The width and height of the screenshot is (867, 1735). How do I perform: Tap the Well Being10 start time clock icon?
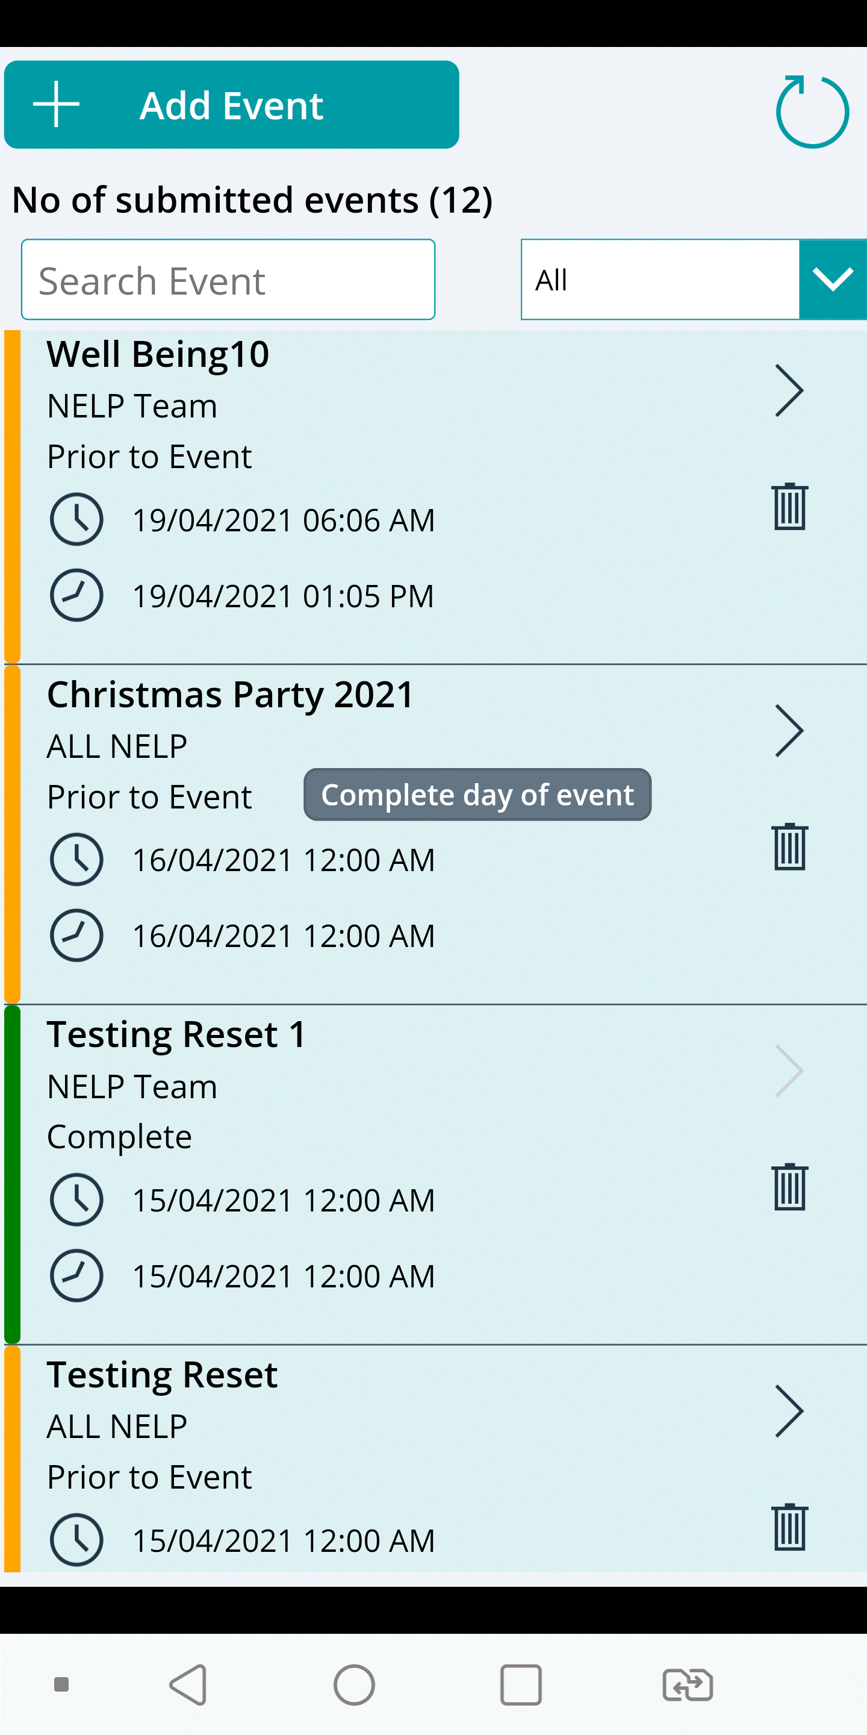pyautogui.click(x=76, y=519)
